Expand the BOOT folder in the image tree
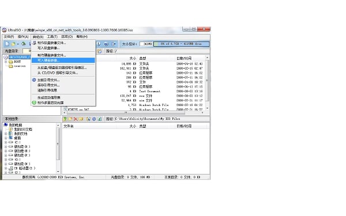The height and width of the screenshot is (216, 346). click(6, 62)
